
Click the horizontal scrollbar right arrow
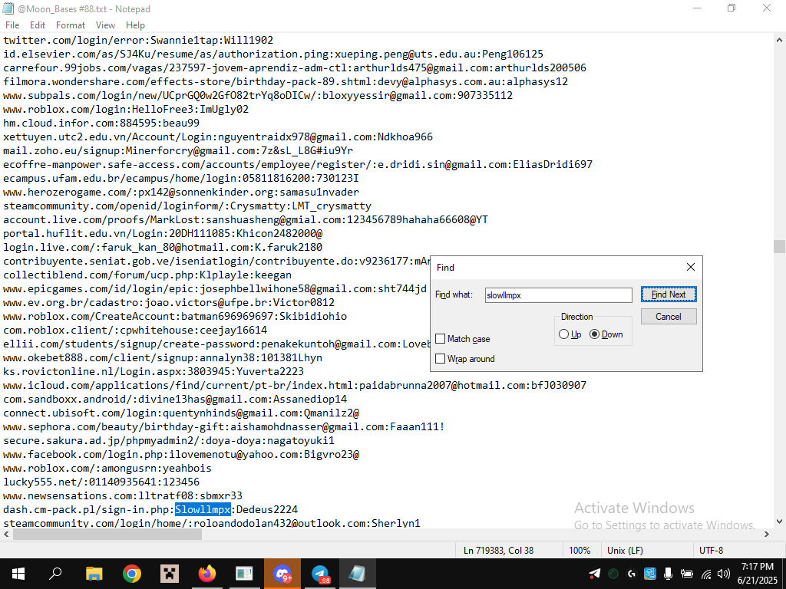coord(767,535)
